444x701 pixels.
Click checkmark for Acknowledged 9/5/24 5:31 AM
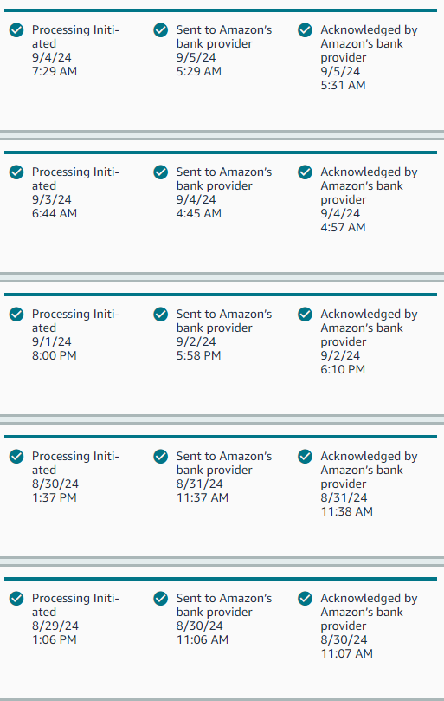[305, 30]
